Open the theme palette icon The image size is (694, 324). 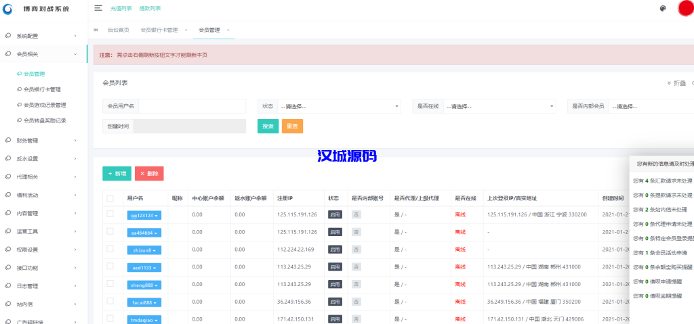point(663,8)
